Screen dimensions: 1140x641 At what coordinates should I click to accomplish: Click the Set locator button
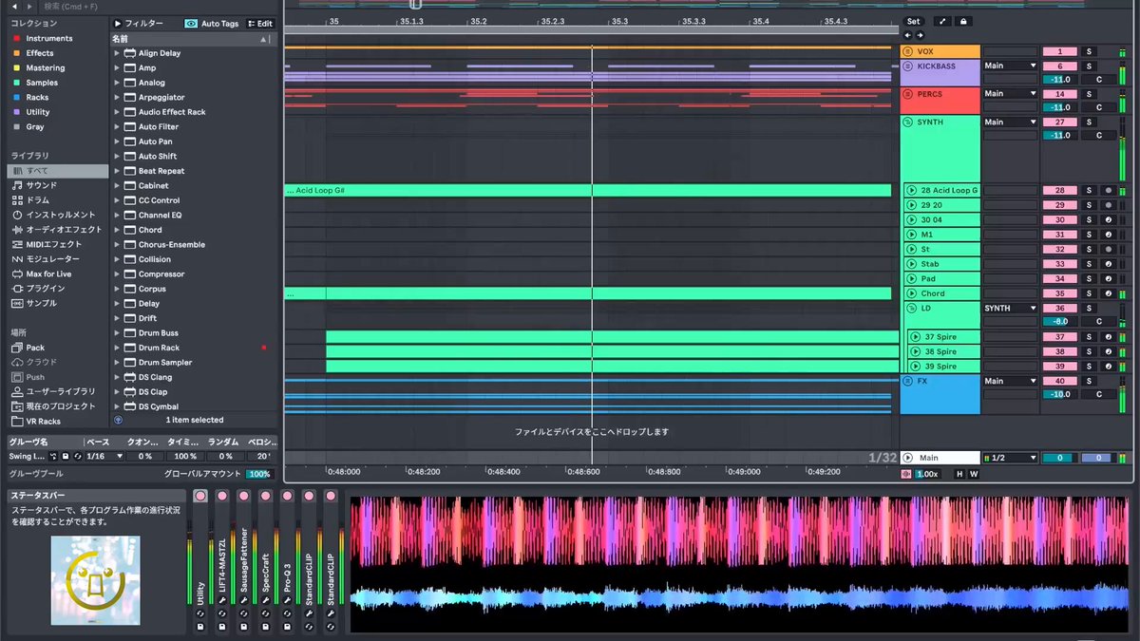913,21
